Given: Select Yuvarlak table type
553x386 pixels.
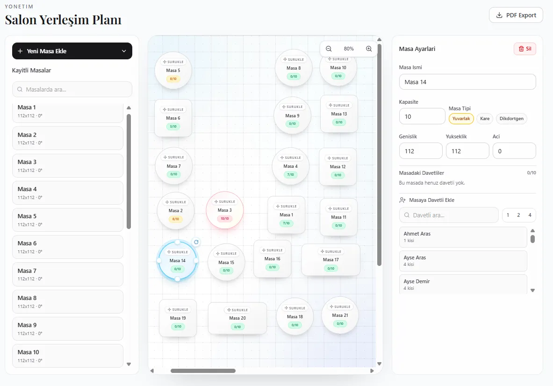Looking at the screenshot, I should pyautogui.click(x=461, y=119).
